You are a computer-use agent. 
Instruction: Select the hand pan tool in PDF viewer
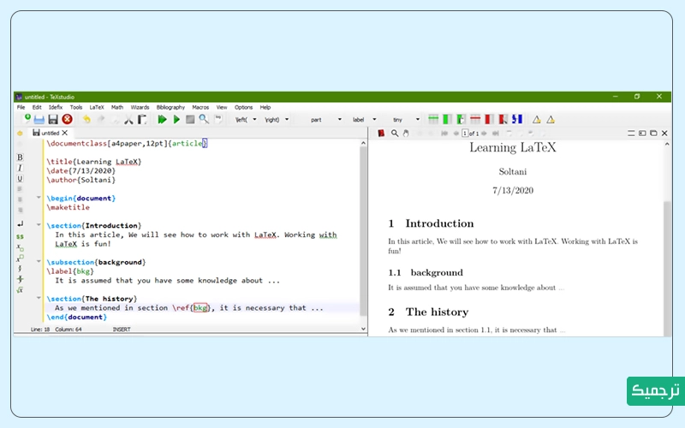407,134
